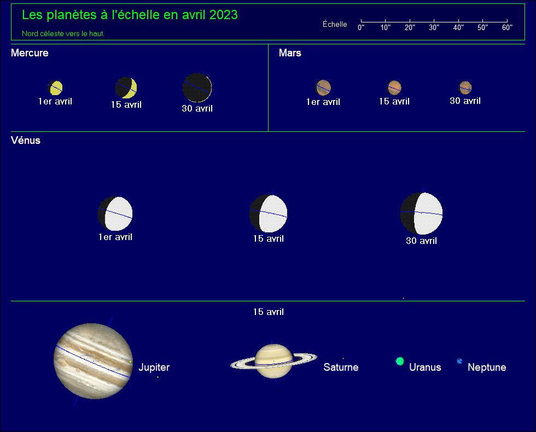Click the 0" mark on the scale
This screenshot has width=536, height=432.
pos(361,27)
